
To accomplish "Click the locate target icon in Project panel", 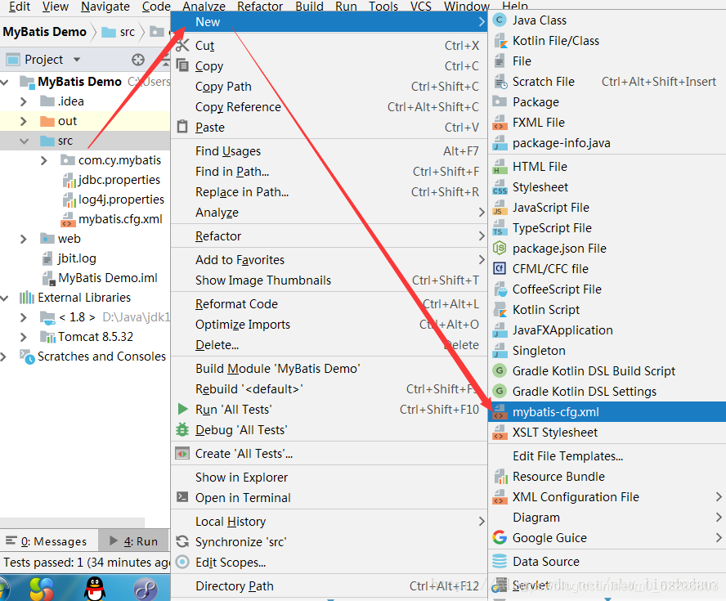I will [138, 60].
